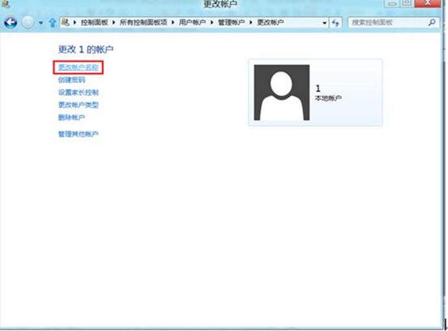The width and height of the screenshot is (448, 331).
Task: Open 创建密码 link
Action: (x=72, y=80)
